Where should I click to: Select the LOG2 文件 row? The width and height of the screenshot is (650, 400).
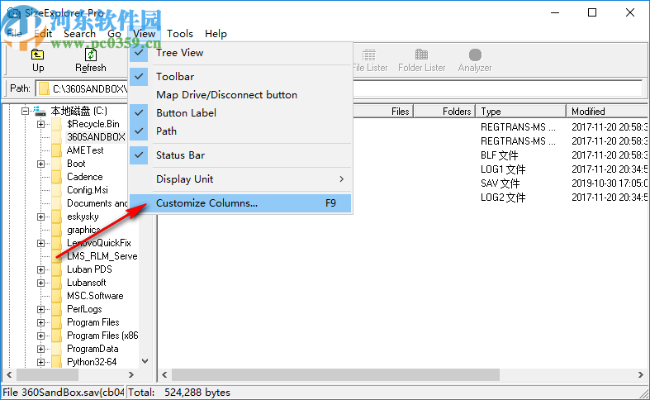pos(503,198)
